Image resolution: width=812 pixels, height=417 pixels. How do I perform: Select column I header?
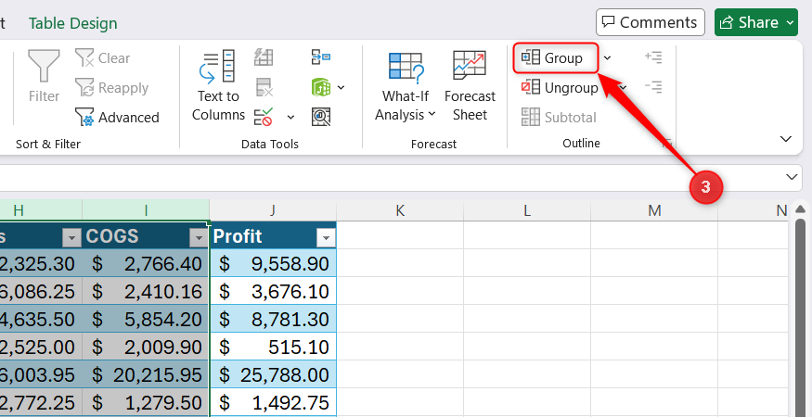146,210
